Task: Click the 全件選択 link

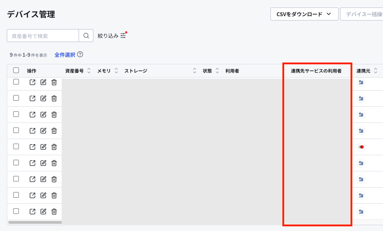Action: (65, 55)
